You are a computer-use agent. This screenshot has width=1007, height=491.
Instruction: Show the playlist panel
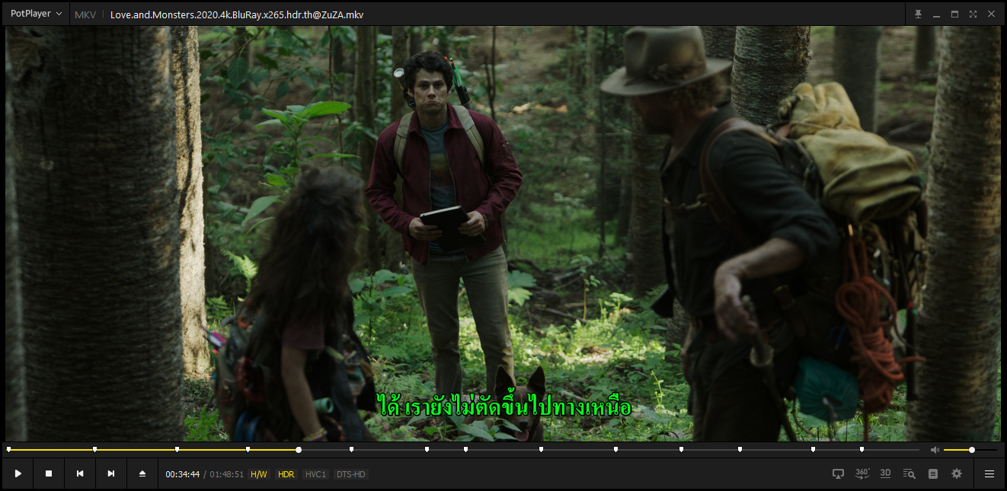[x=933, y=473]
